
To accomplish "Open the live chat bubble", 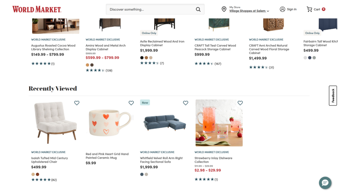I will pyautogui.click(x=325, y=183).
